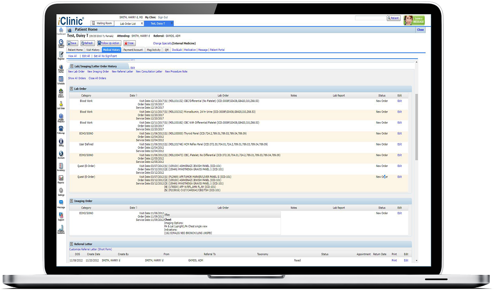
Task: Click the New Imaging Order link
Action: 98,71
